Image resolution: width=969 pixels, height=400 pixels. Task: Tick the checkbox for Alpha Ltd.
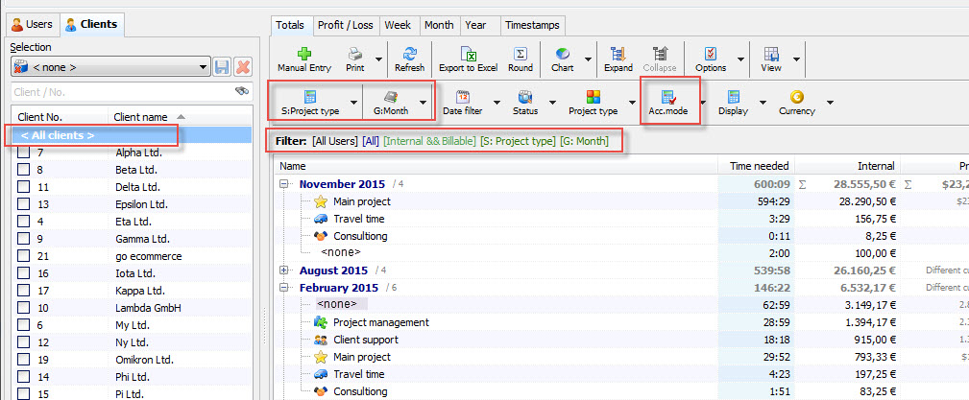pos(23,153)
